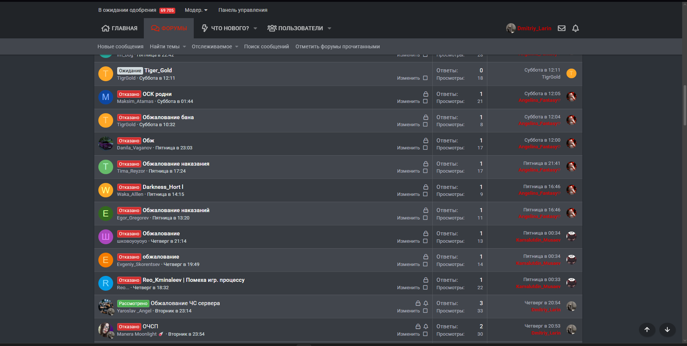Click the home icon beside ГЛАВНАЯ
The image size is (687, 346).
[x=105, y=28]
